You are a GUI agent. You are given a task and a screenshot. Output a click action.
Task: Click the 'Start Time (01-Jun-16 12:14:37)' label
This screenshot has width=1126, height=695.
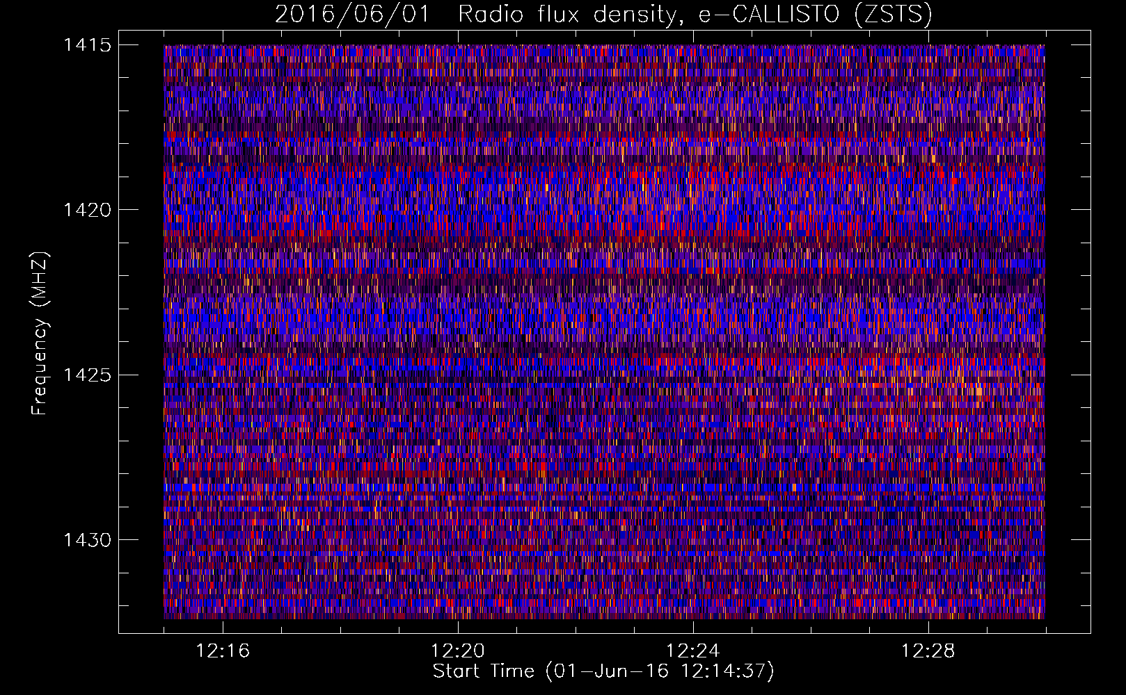(603, 671)
